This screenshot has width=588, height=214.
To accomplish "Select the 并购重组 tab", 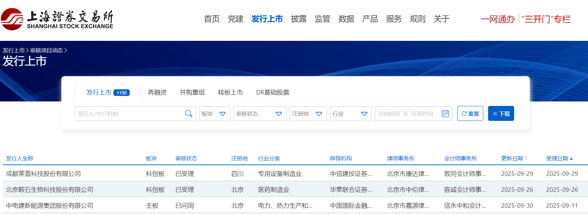I will (x=192, y=92).
